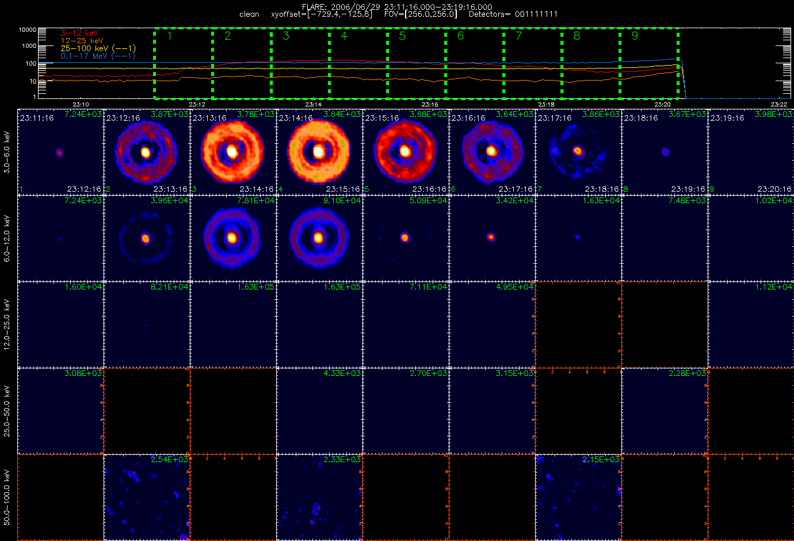Open the 3–6 keV image labeled 3.78E+03
The image size is (794, 541).
(x=233, y=152)
